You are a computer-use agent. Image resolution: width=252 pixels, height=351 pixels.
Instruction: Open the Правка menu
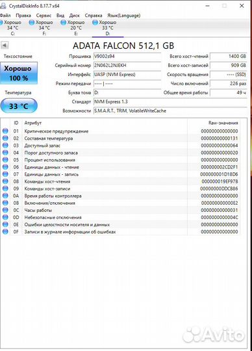pyautogui.click(x=23, y=16)
